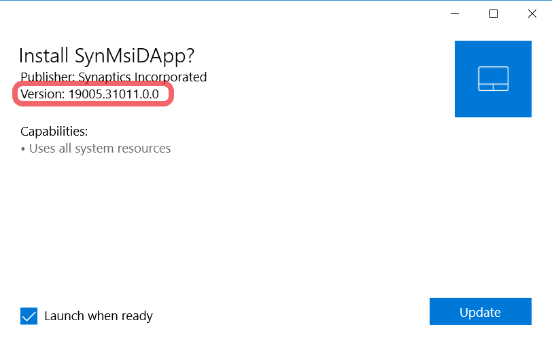Close the installer dialog
This screenshot has width=552, height=350.
click(532, 14)
